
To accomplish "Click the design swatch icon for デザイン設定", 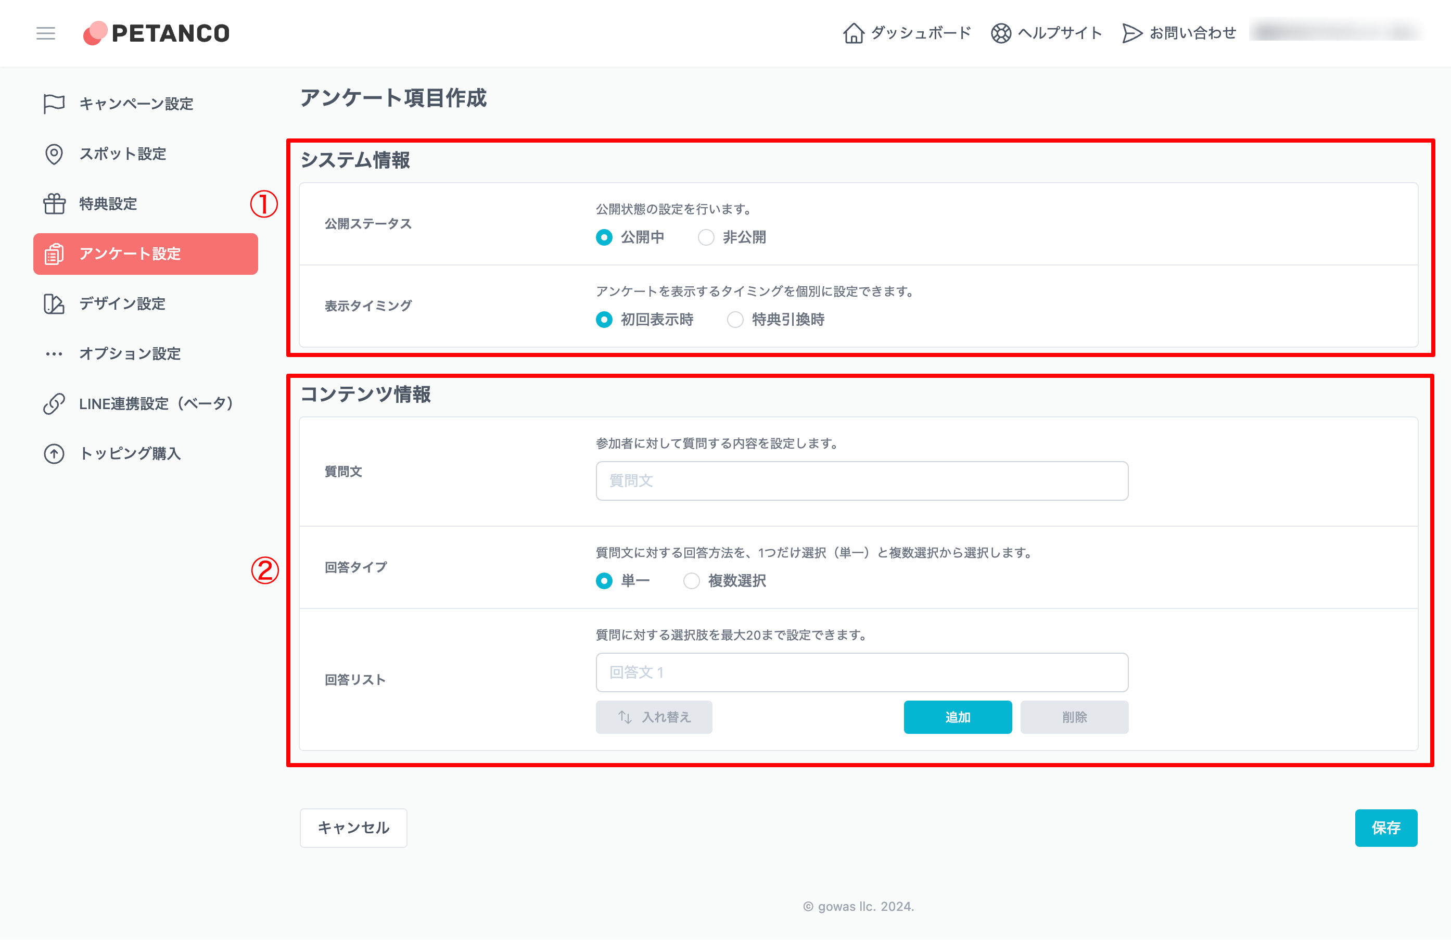I will tap(54, 303).
